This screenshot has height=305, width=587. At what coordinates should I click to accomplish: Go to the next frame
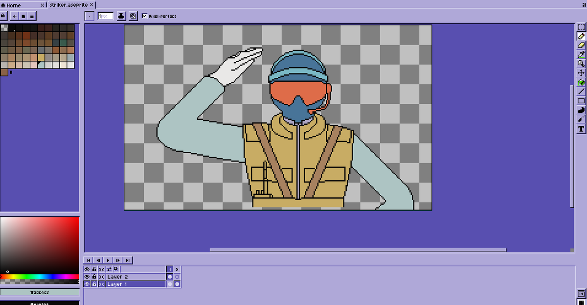(118, 260)
